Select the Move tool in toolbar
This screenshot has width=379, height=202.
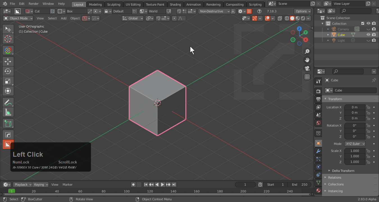8,61
